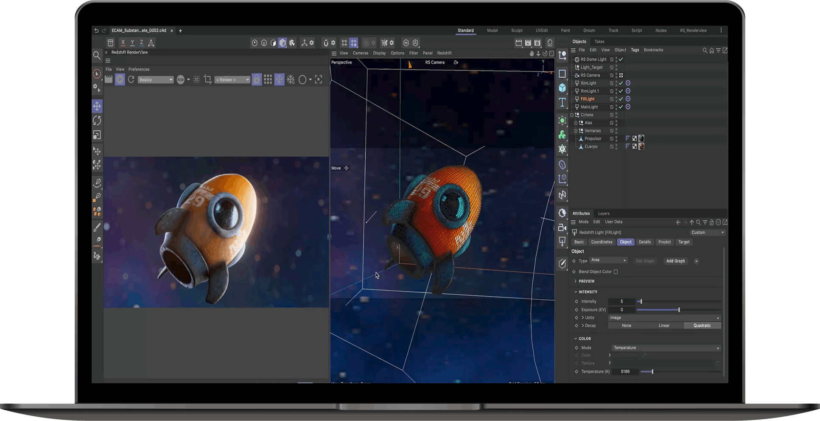Click the Add Graph button
The width and height of the screenshot is (820, 421).
click(675, 261)
